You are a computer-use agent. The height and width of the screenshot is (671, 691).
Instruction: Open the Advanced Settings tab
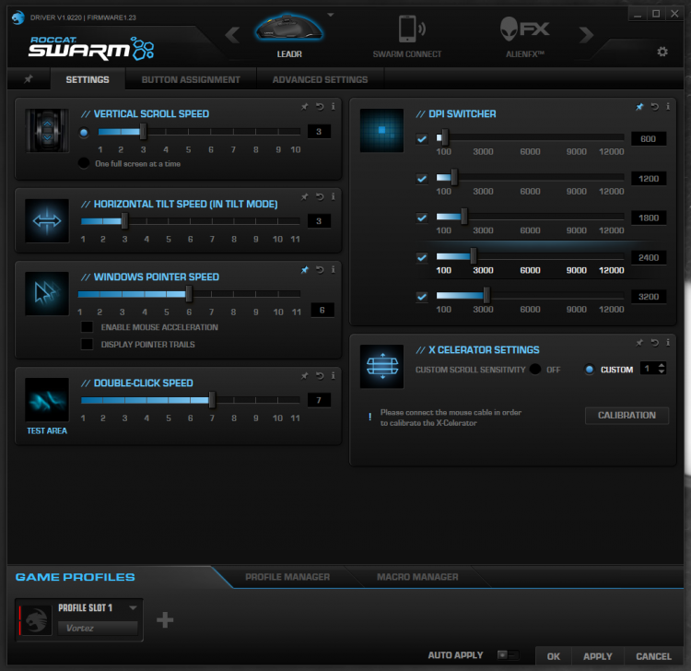point(320,80)
